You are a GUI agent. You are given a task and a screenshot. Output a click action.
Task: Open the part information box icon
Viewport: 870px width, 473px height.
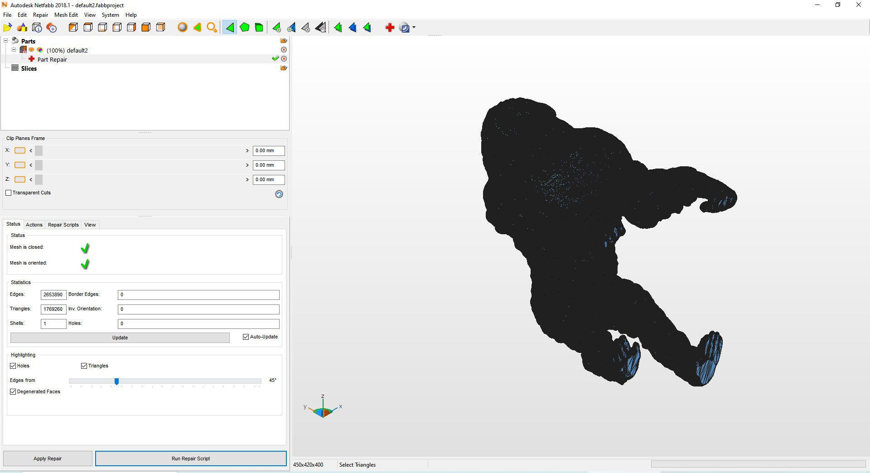[x=37, y=28]
